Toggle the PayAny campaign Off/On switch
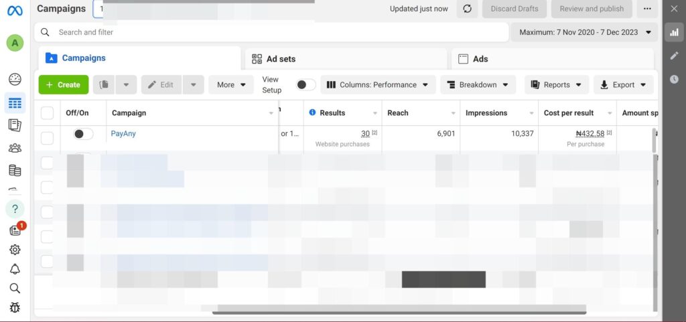The height and width of the screenshot is (322, 686). 83,134
